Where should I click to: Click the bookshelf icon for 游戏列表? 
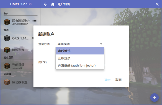click(7, 50)
